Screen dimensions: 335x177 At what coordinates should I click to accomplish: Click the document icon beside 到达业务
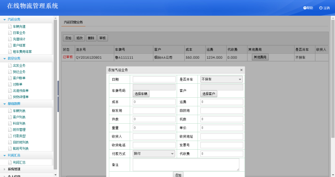point(10,72)
